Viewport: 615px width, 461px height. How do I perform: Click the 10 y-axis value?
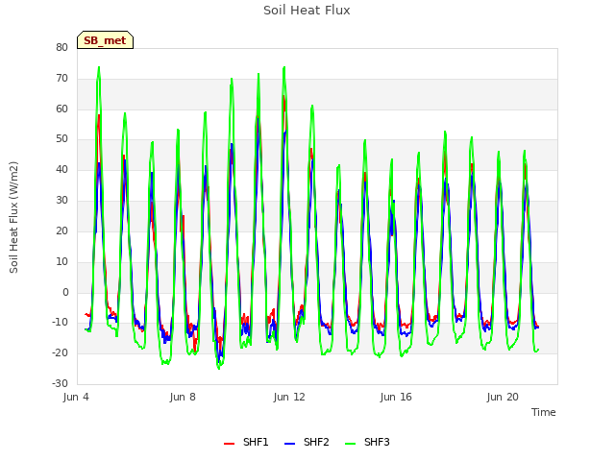61,261
